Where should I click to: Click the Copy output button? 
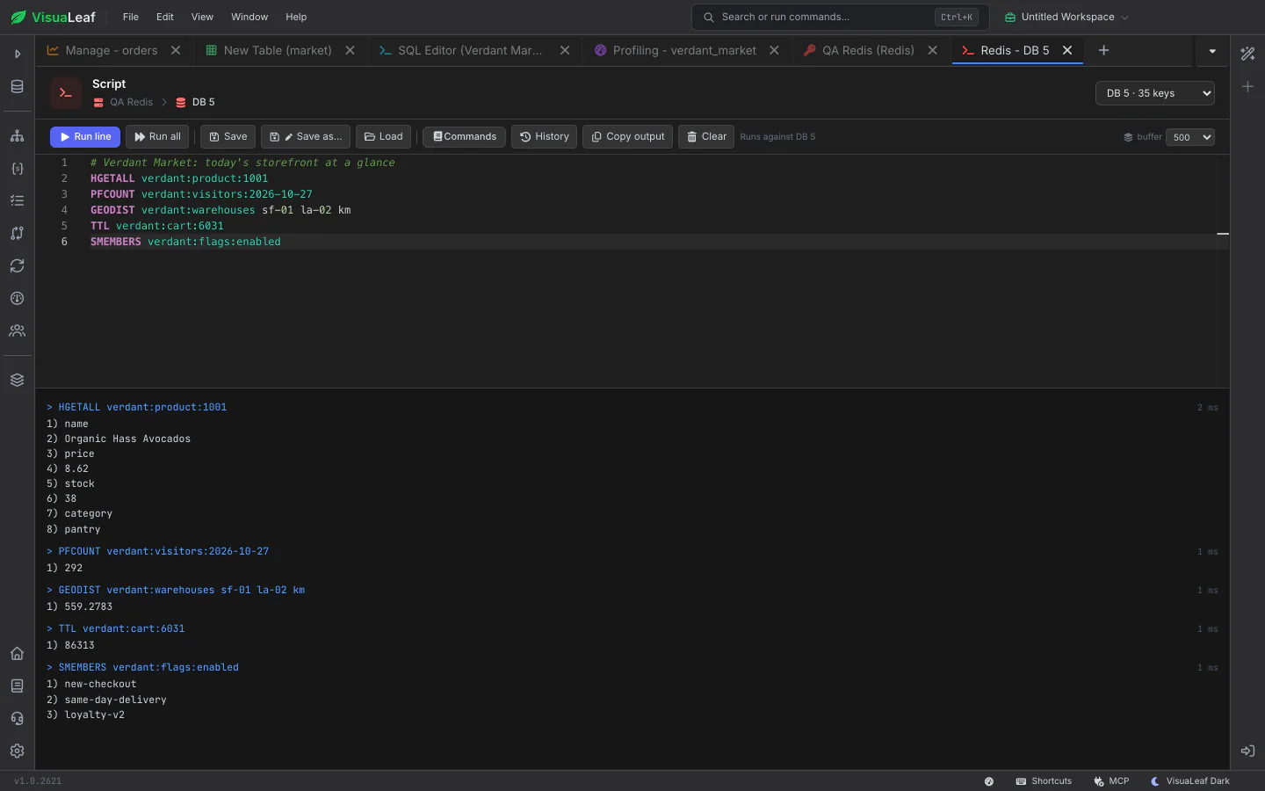tap(627, 136)
